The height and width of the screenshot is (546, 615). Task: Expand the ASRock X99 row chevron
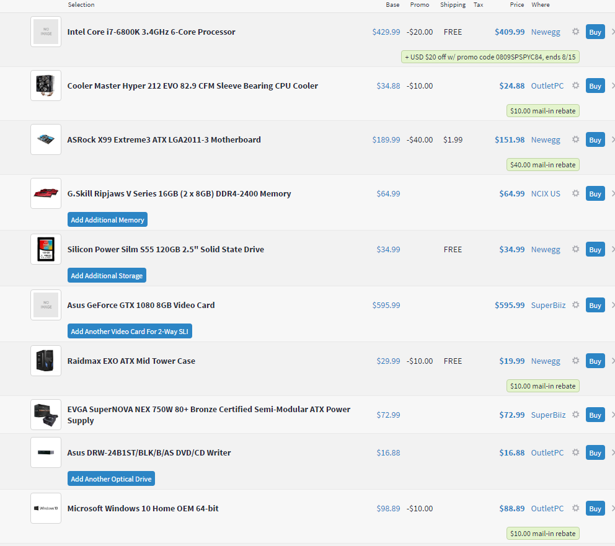(613, 139)
